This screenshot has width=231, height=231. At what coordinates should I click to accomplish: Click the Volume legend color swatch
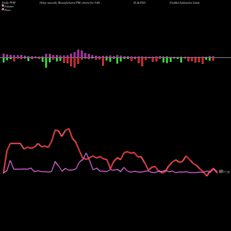click(x=3, y=6)
